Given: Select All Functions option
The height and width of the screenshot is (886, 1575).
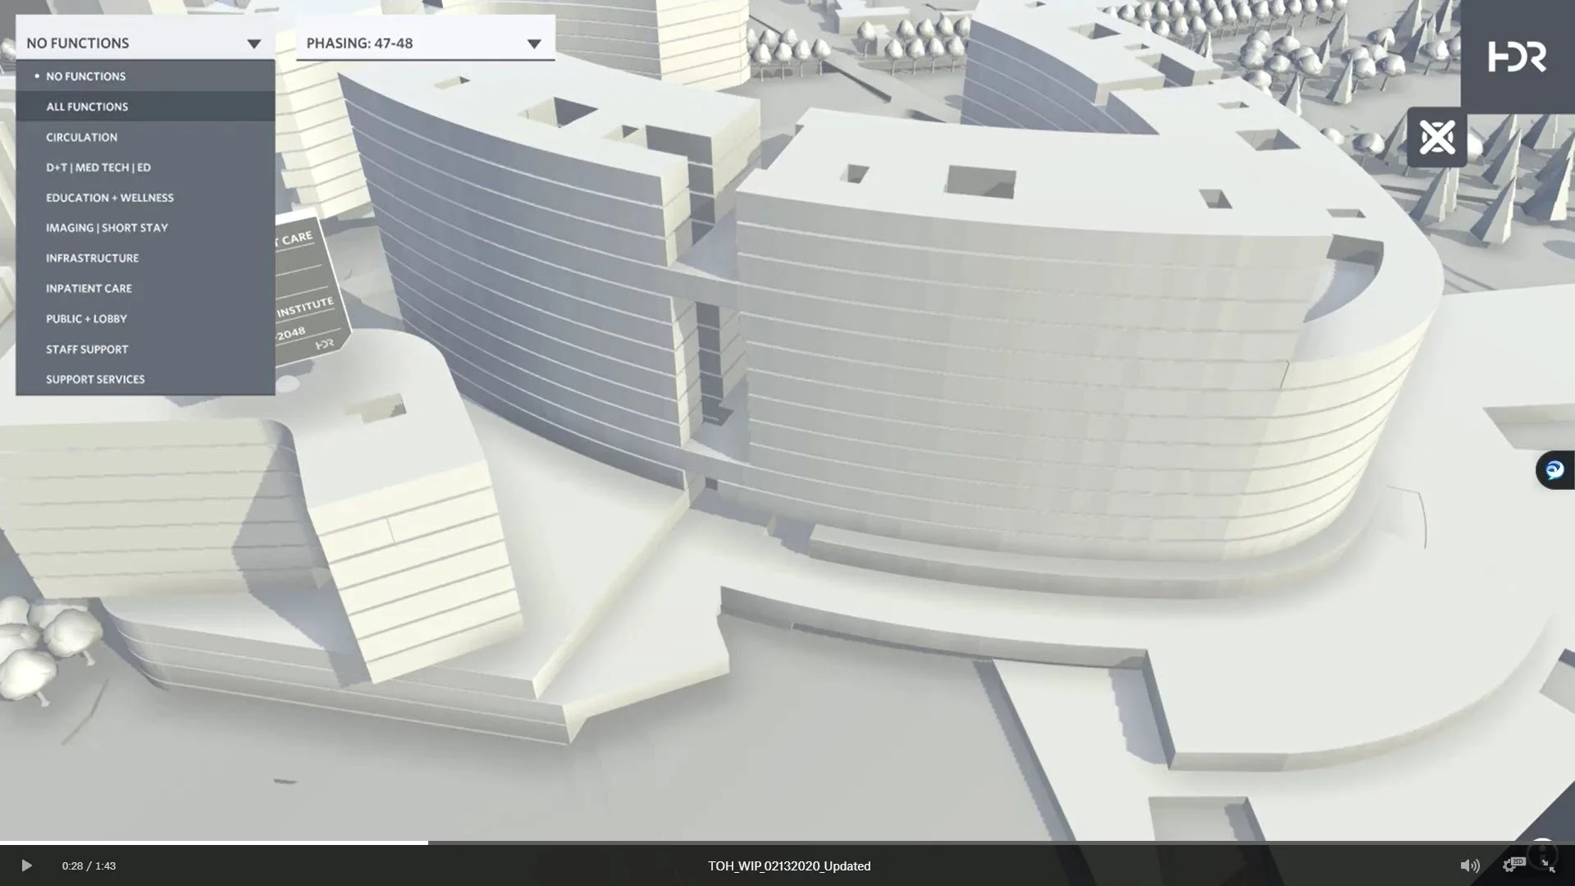Looking at the screenshot, I should click(x=87, y=107).
